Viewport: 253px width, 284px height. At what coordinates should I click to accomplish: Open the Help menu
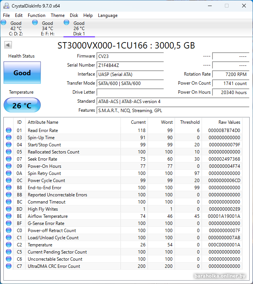click(x=88, y=15)
